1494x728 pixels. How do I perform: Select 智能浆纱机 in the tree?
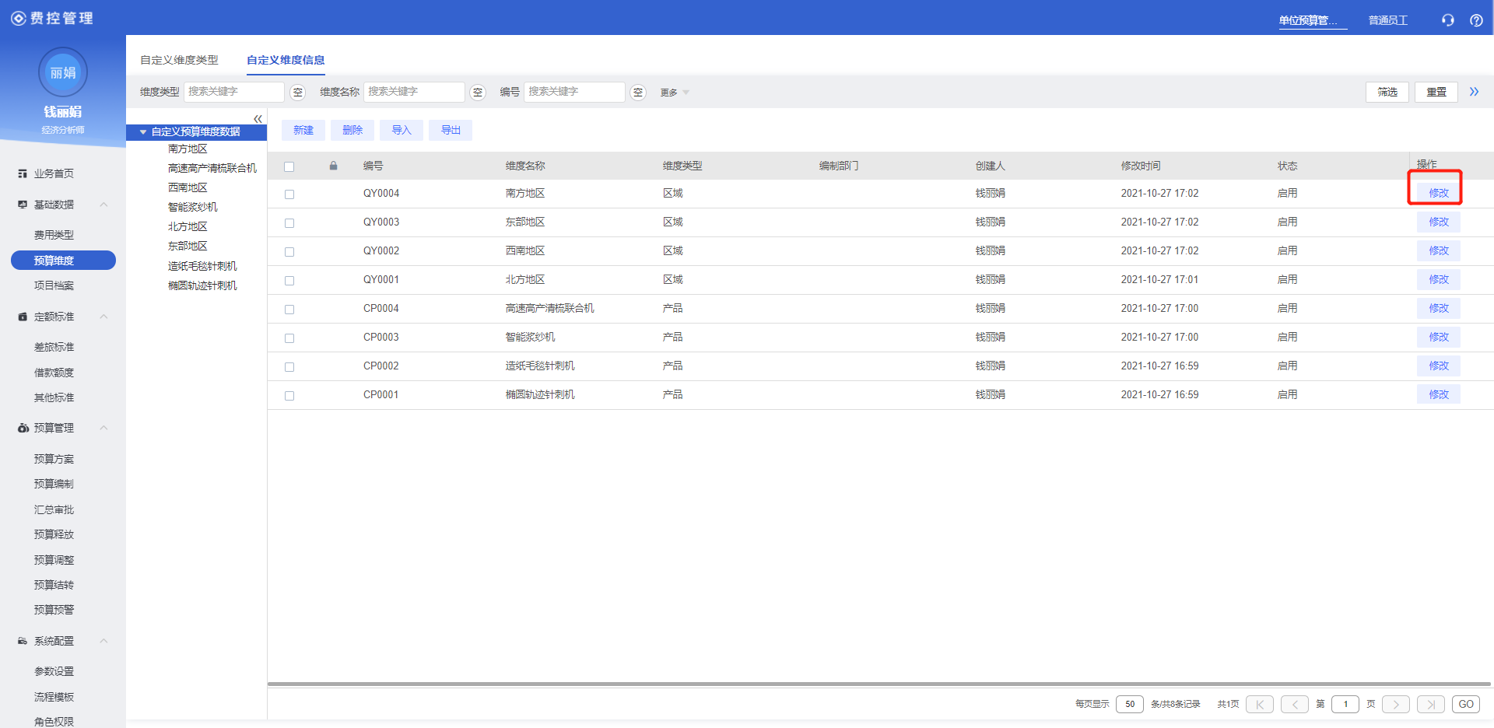193,207
